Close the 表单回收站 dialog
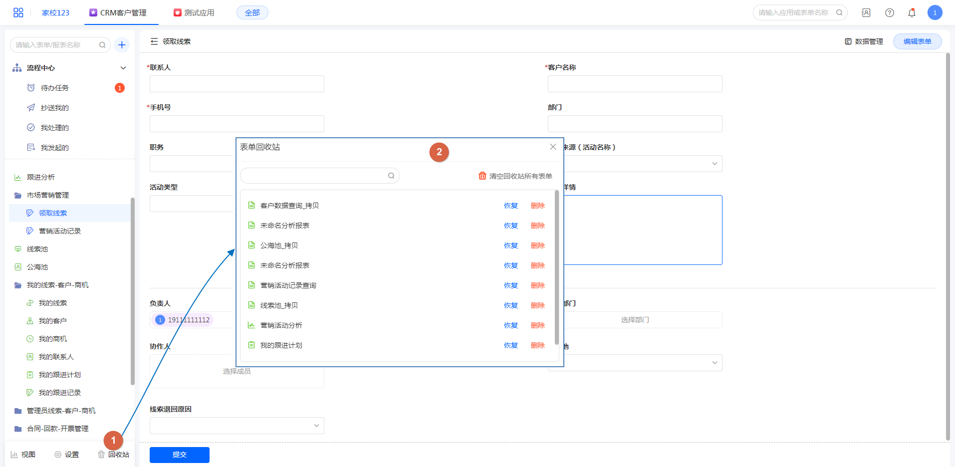The image size is (955, 467). [x=553, y=147]
